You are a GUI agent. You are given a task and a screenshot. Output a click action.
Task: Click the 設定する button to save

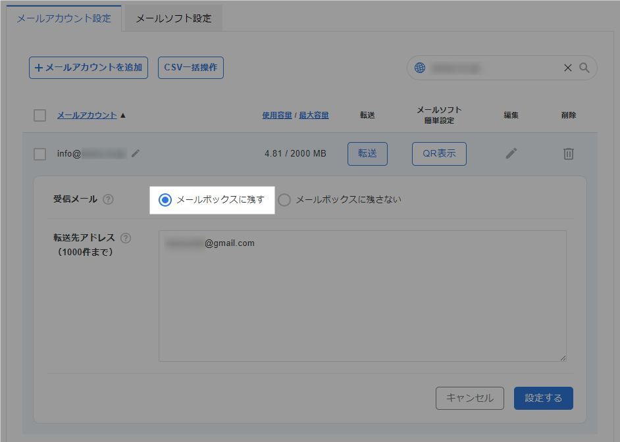tap(543, 398)
